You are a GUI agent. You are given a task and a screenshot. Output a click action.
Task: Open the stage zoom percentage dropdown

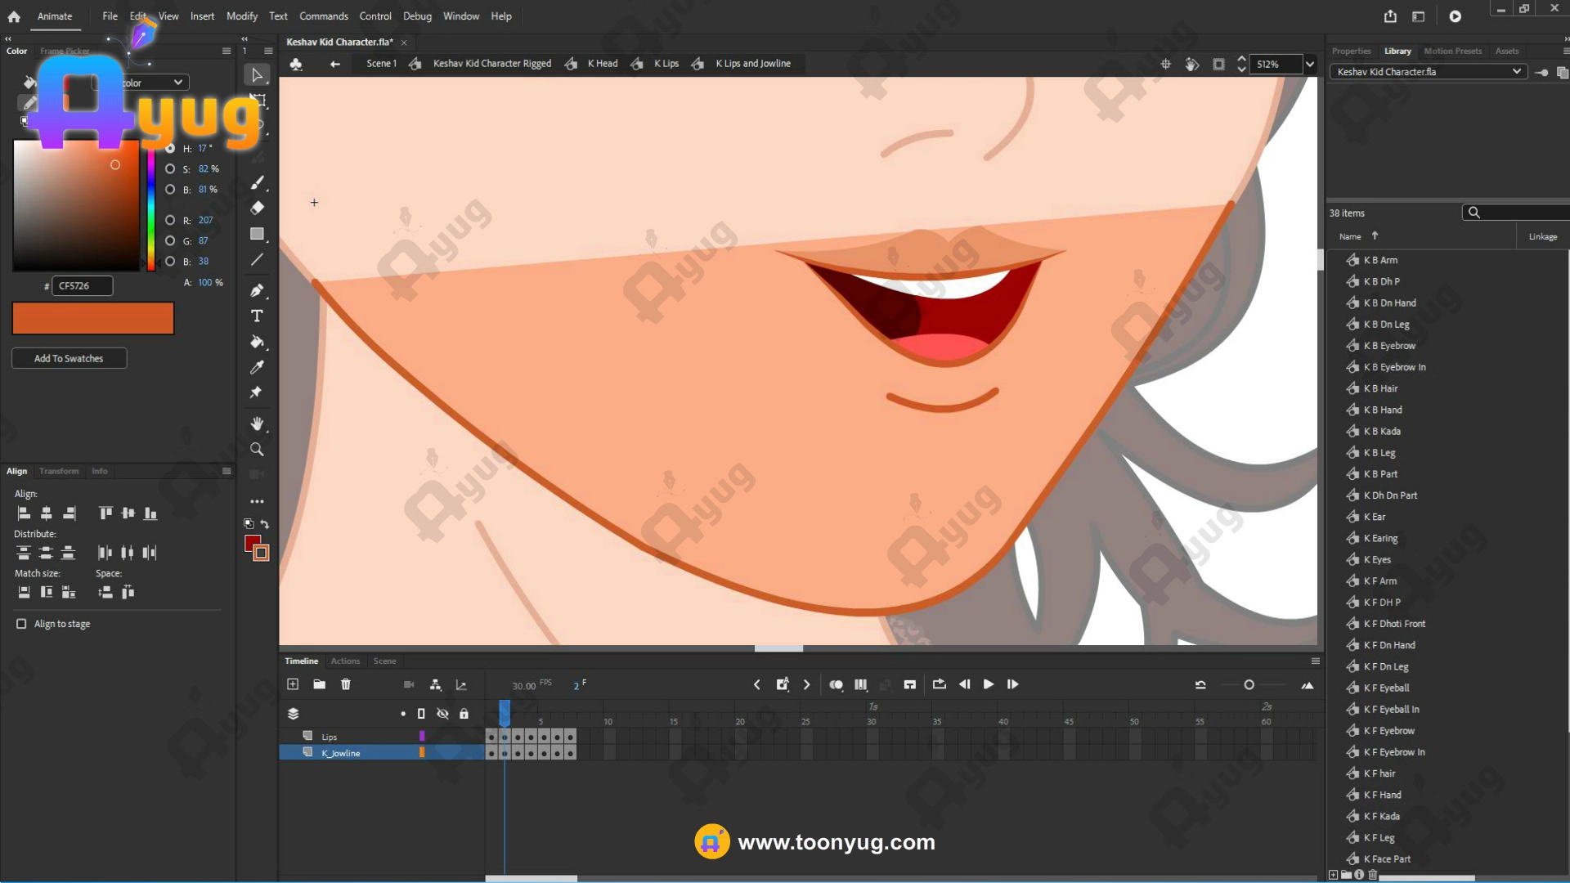[x=1310, y=64]
